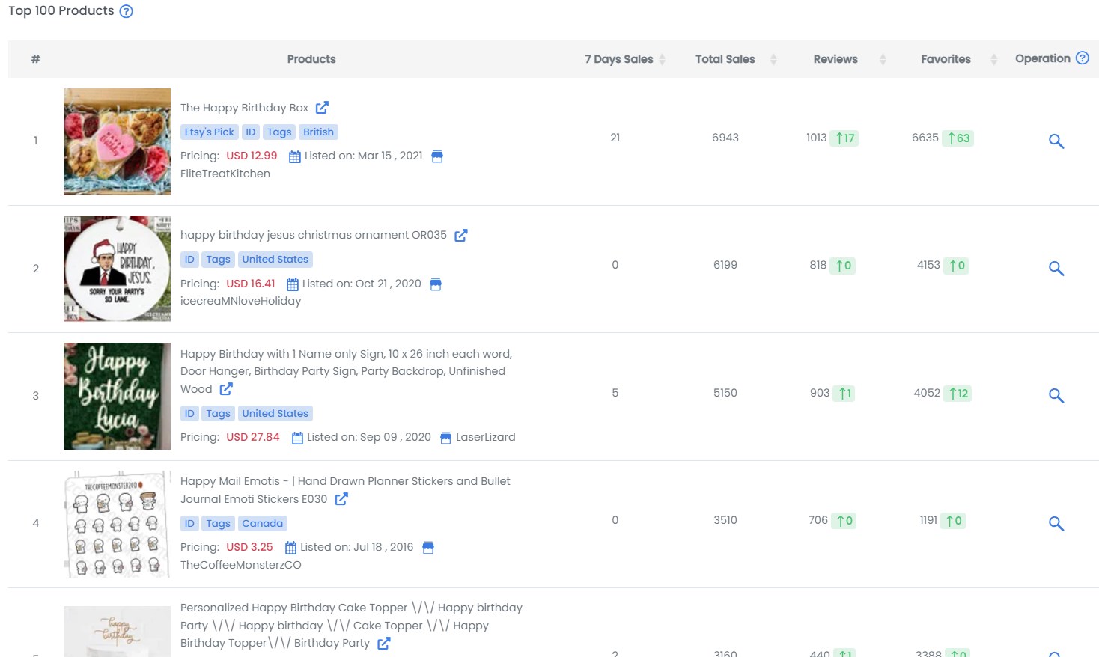Click The Happy Birthday Box title
Screen dimensions: 1099x657
point(244,108)
